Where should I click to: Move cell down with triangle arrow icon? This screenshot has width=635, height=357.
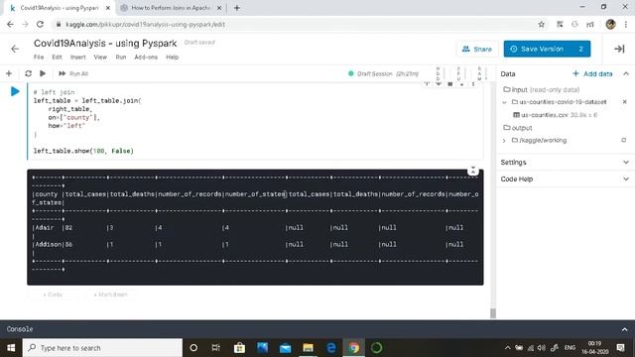(x=439, y=84)
